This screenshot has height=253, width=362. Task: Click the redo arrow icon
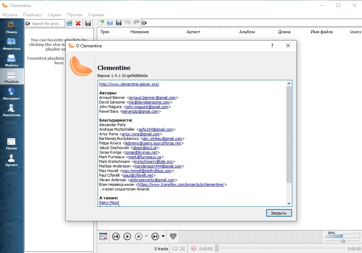[136, 22]
